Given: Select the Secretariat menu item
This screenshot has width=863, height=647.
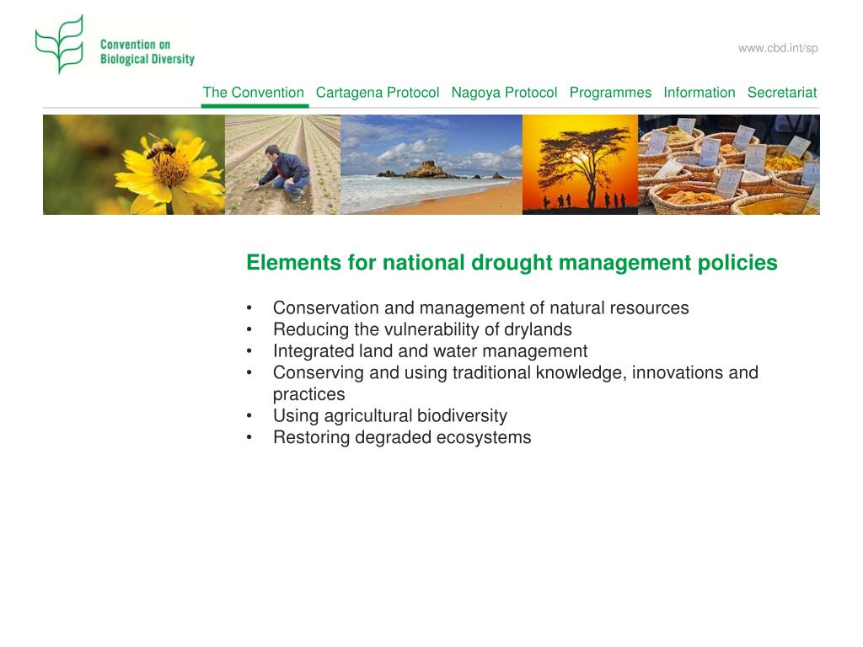Looking at the screenshot, I should coord(782,93).
